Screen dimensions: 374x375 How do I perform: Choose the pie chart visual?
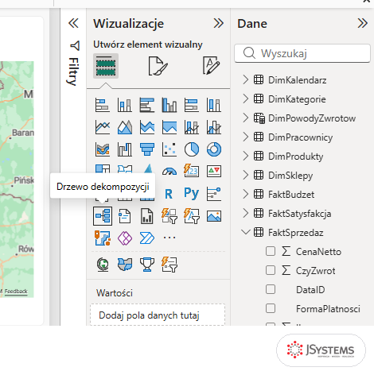coord(192,149)
